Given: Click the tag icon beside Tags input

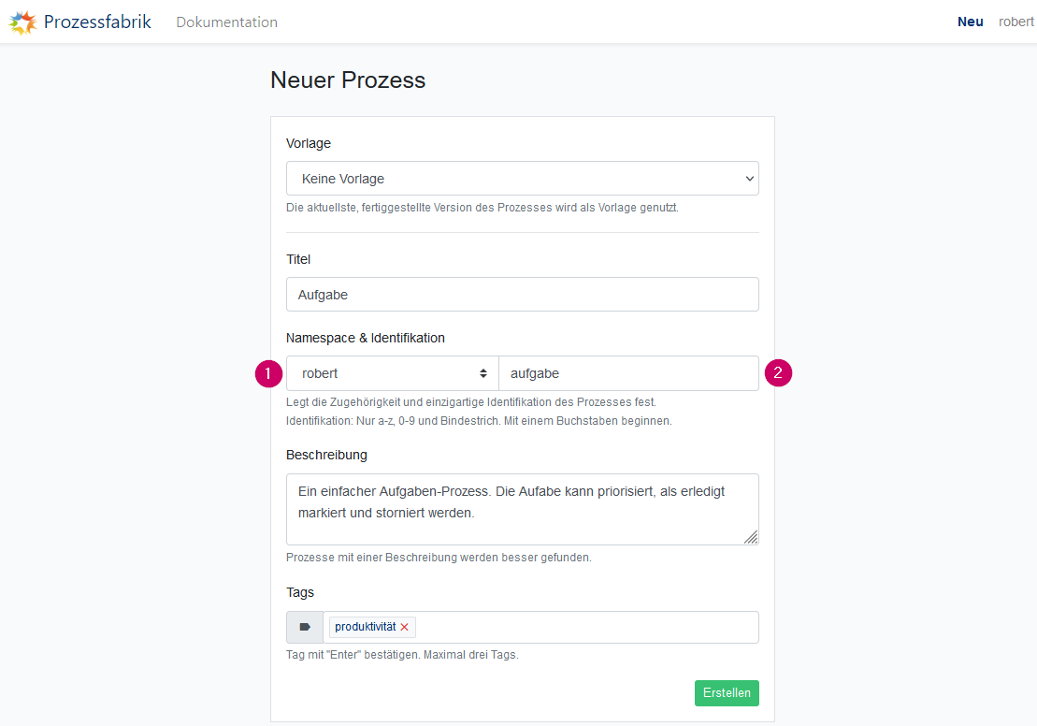Looking at the screenshot, I should (x=305, y=627).
